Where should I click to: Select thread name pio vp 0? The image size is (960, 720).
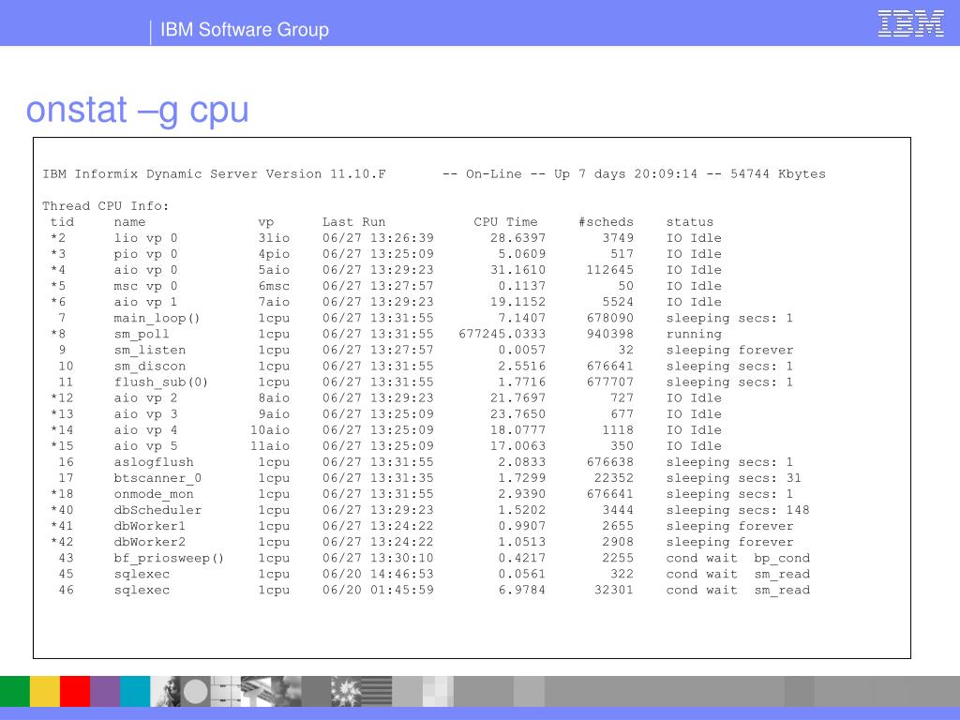tap(145, 253)
